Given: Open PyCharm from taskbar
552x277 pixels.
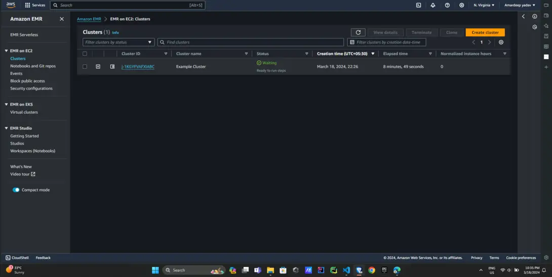Looking at the screenshot, I should point(333,270).
